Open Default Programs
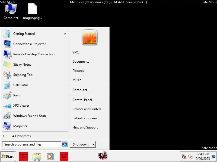Screen dimensions: 217x162 tap(85, 118)
